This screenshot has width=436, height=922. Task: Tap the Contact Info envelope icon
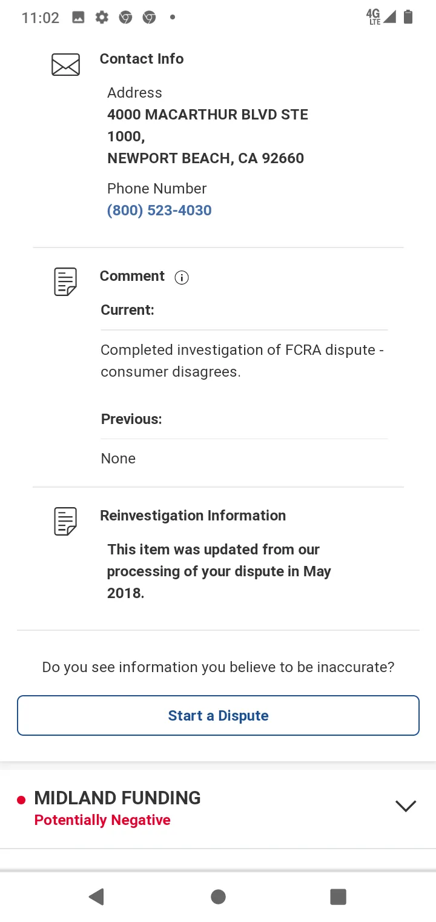(65, 64)
